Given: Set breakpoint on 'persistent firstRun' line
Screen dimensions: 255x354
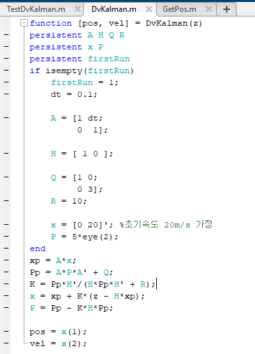Looking at the screenshot, I should [7, 59].
